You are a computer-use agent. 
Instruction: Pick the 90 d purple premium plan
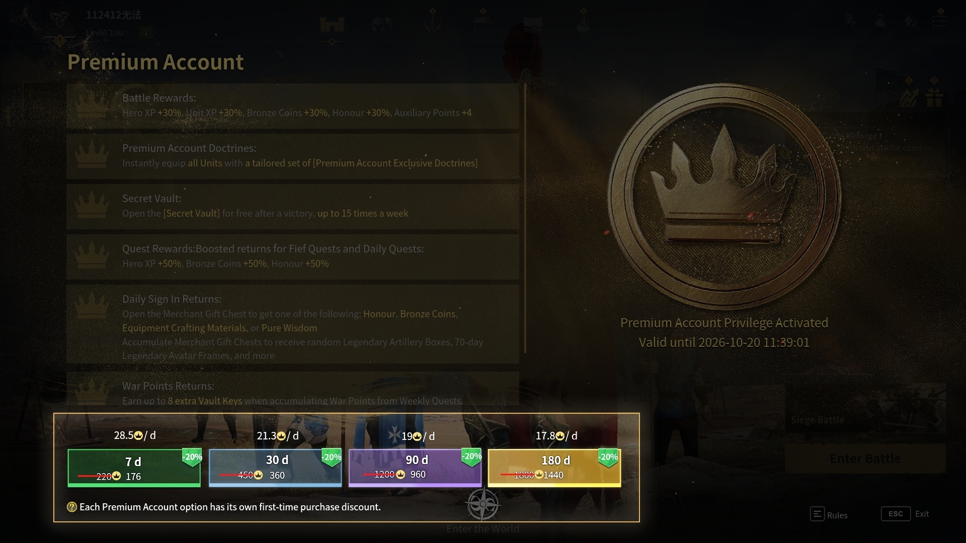[x=415, y=468]
